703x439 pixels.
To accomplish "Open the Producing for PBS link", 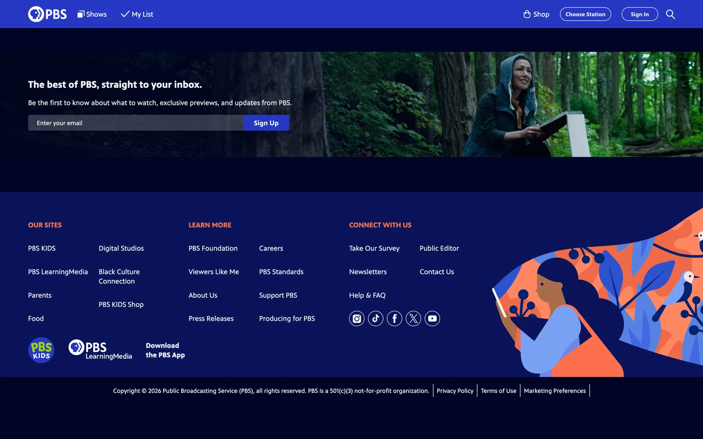I will click(x=287, y=319).
